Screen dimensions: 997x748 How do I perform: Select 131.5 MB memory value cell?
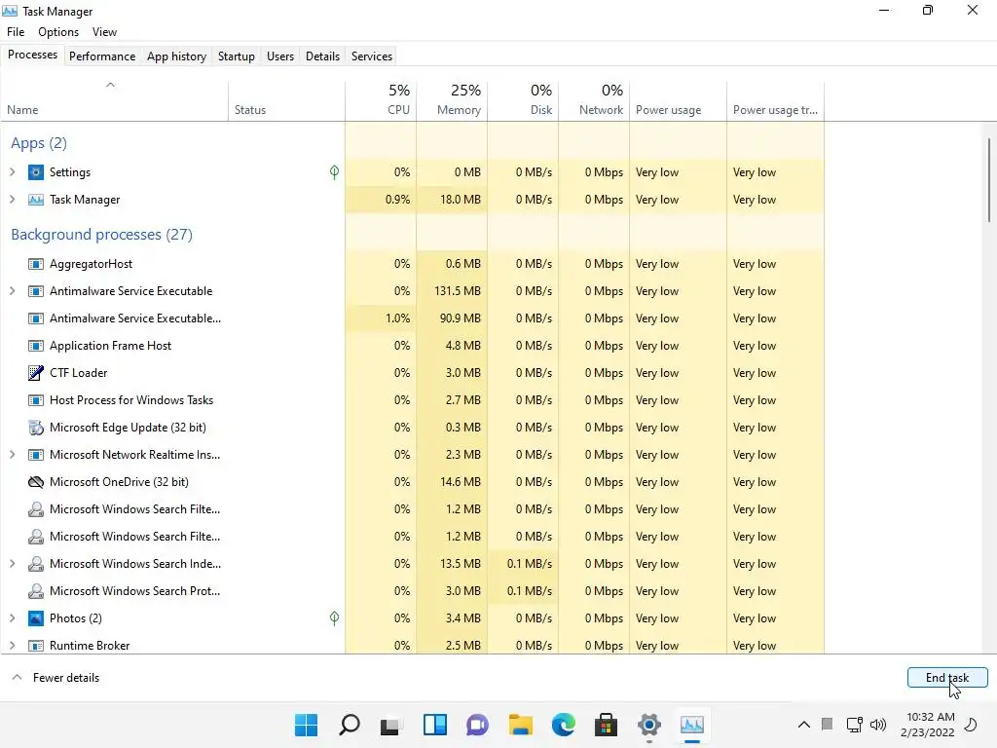point(452,291)
